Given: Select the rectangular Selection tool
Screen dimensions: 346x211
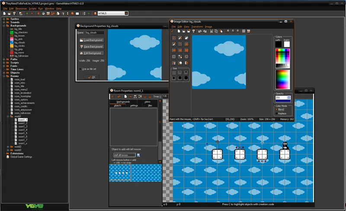Looking at the screenshot, I should pyautogui.click(x=174, y=57).
